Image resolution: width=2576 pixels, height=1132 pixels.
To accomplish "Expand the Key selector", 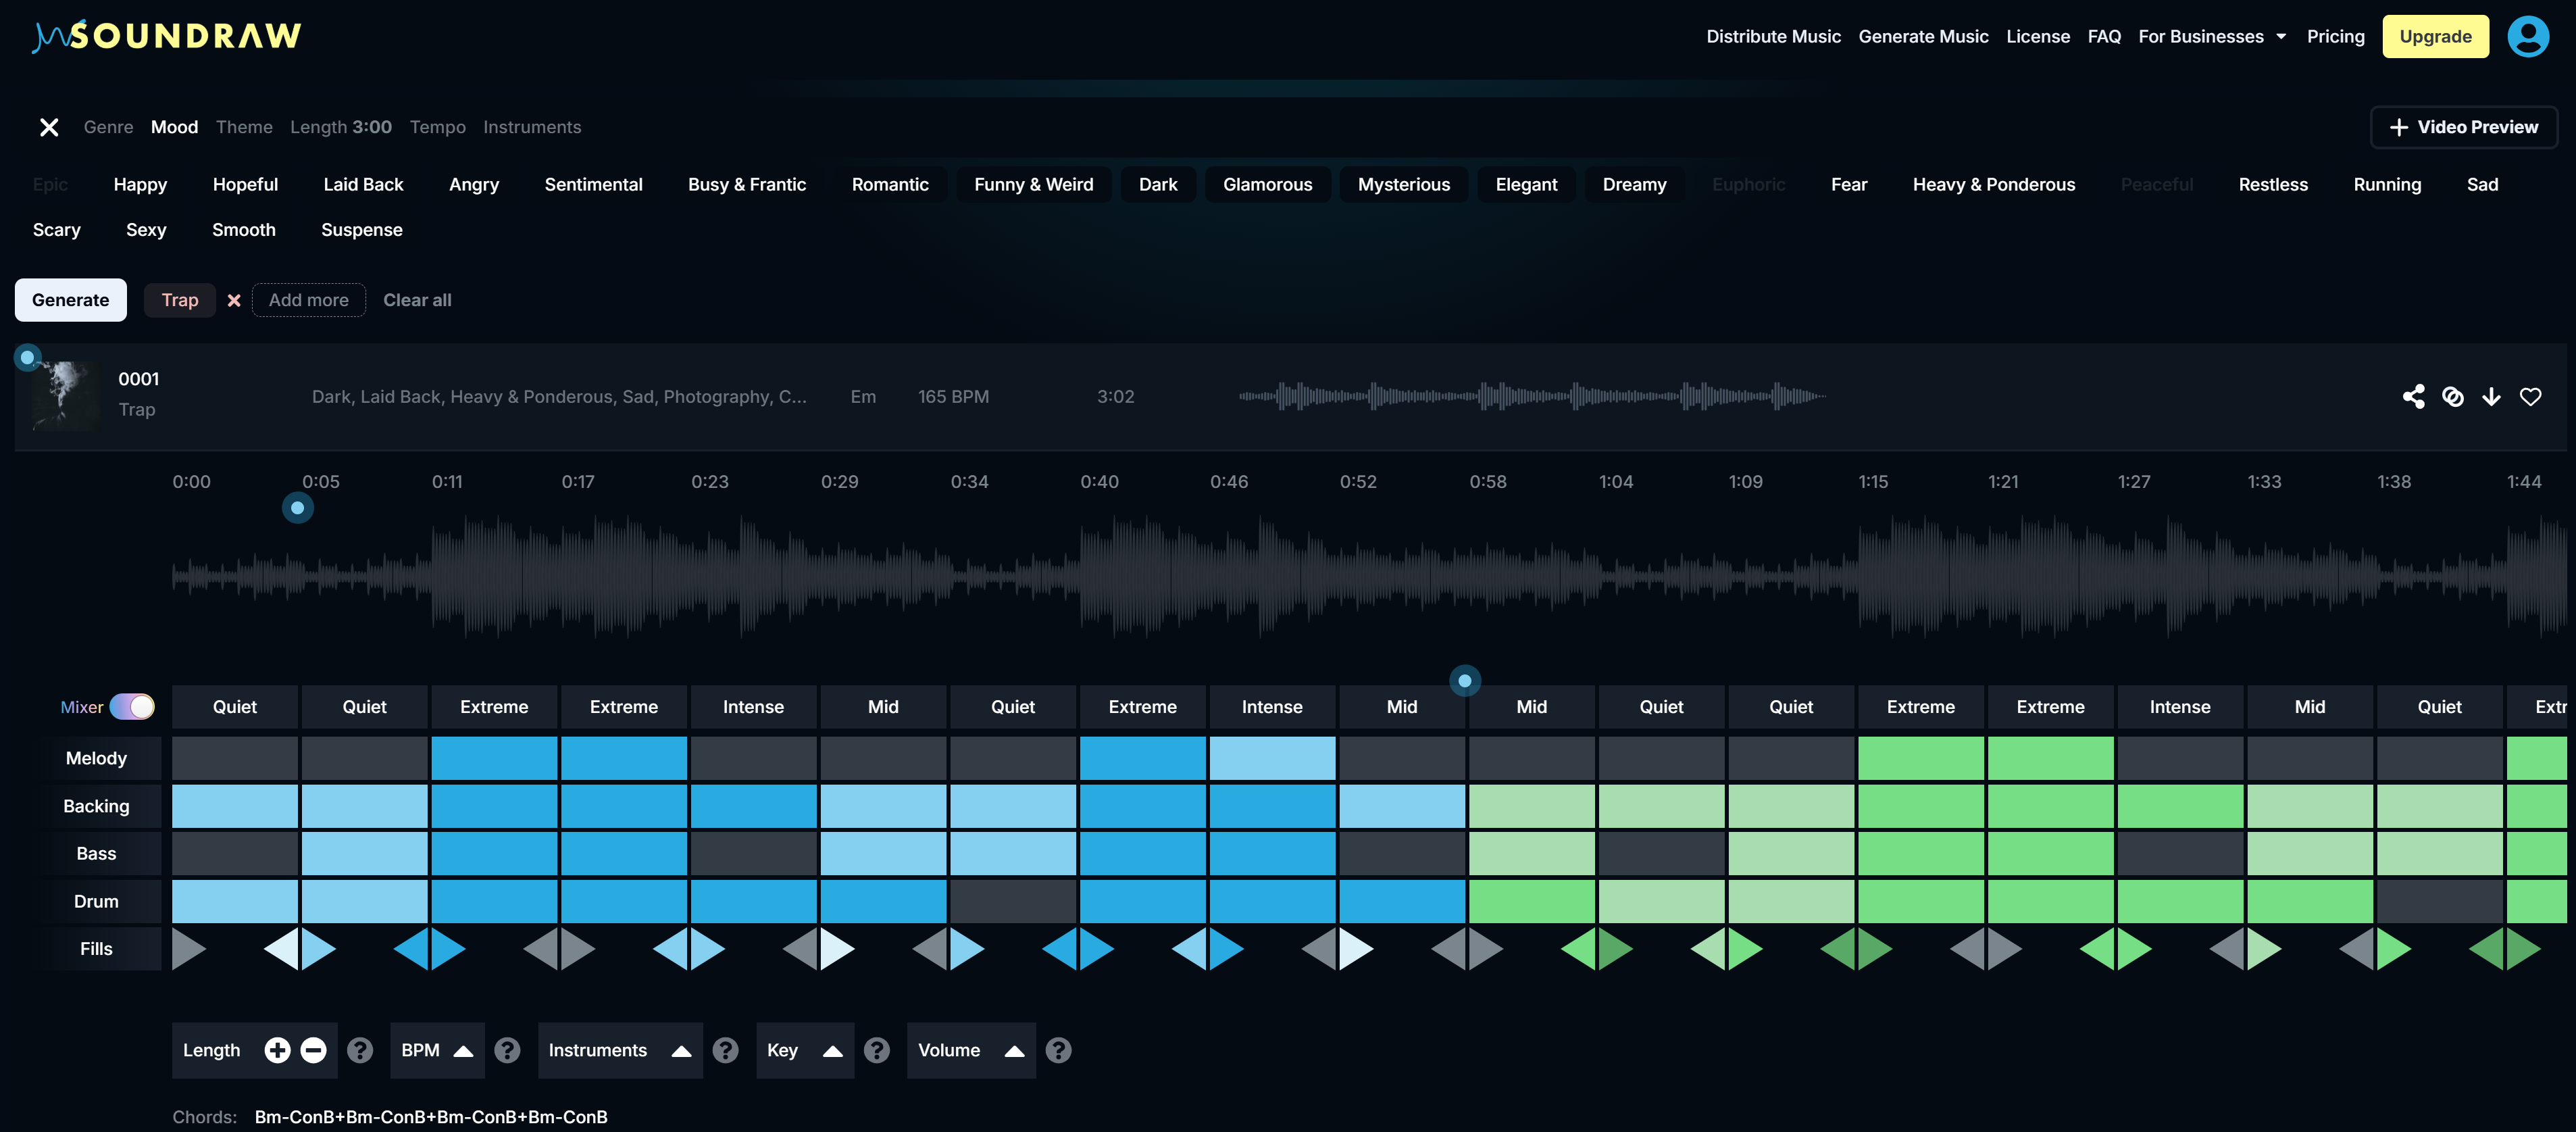I will click(804, 1050).
